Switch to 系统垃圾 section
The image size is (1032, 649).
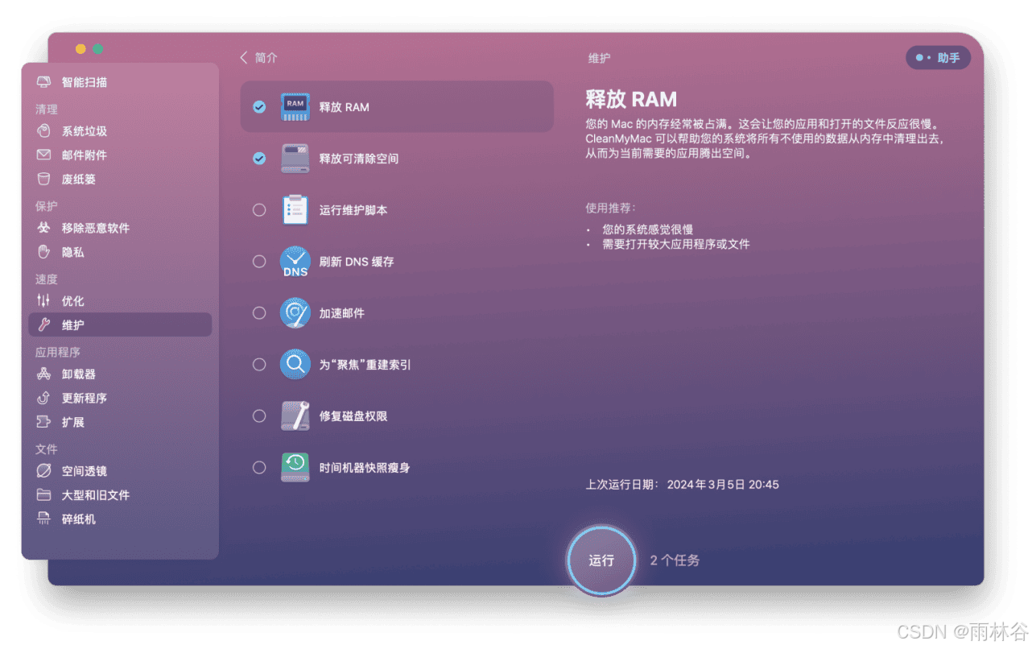click(120, 131)
